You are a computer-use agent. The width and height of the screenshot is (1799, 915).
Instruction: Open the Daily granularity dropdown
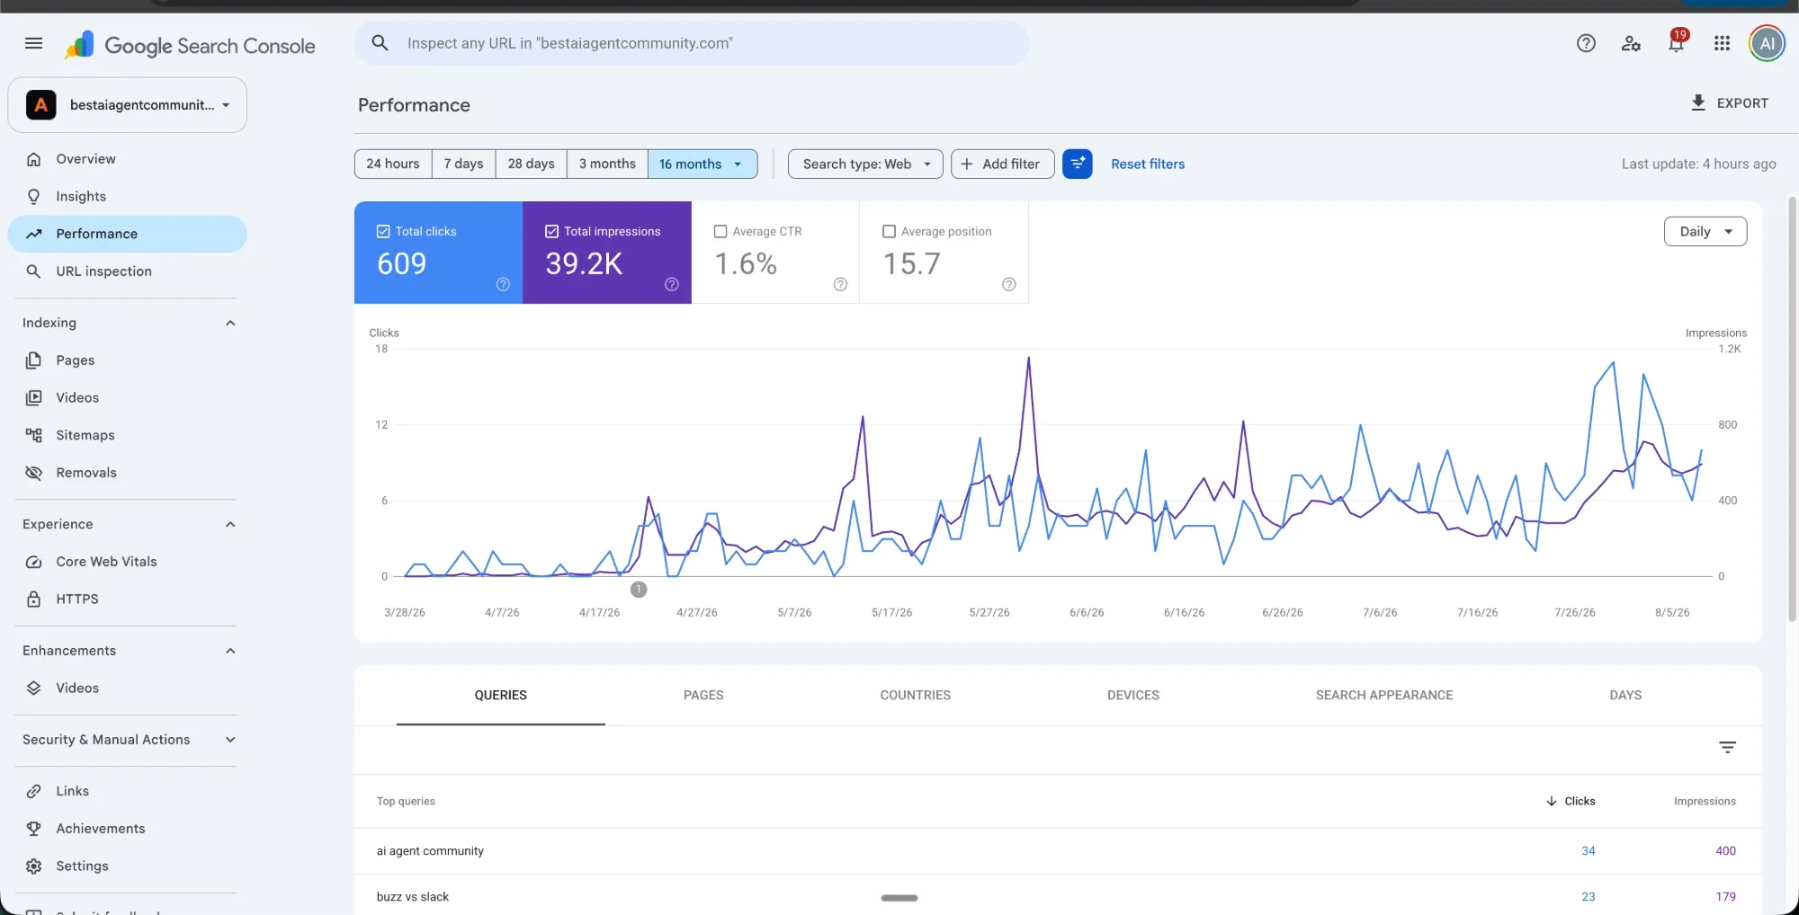click(1705, 231)
